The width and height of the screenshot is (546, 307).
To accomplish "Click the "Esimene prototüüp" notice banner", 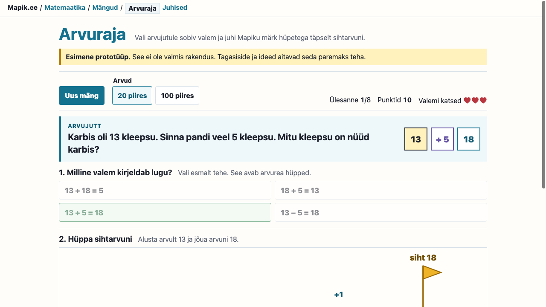I will [273, 57].
